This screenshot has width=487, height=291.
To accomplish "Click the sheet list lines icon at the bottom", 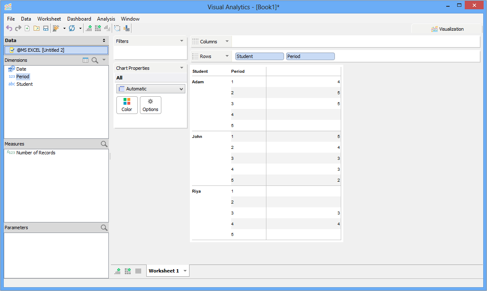I will (138, 271).
